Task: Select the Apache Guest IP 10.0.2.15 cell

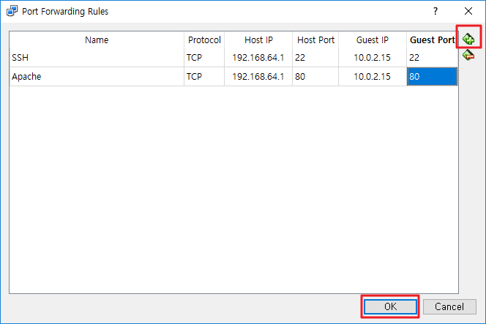Action: (x=373, y=77)
